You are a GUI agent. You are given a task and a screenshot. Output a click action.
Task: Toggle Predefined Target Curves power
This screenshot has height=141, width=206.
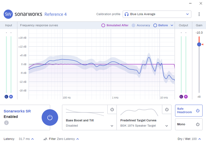click(167, 109)
